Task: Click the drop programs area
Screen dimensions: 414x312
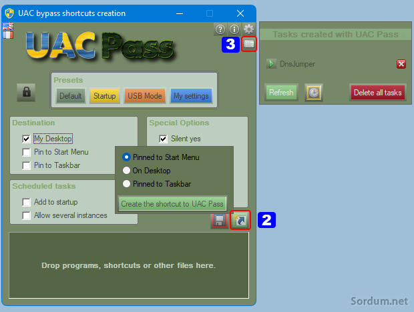Action: [129, 265]
